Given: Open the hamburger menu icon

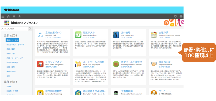Looking at the screenshot, I should [x=3, y=16].
